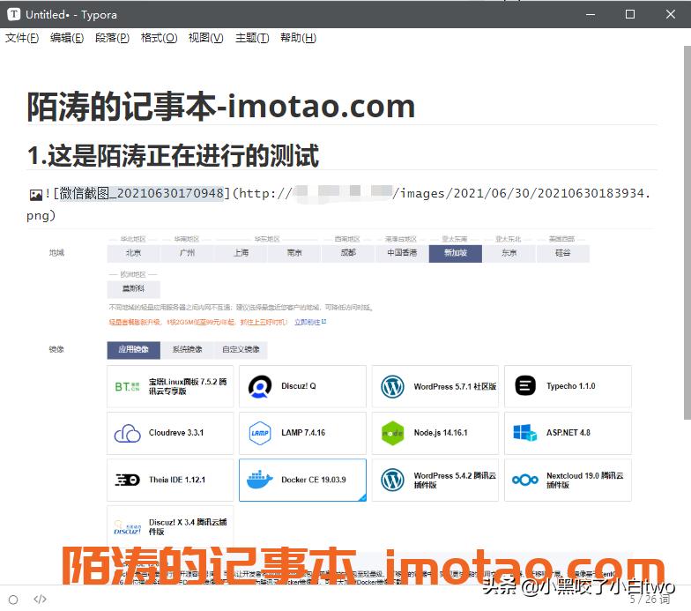Choose the Nextcloud 19.0 腾讯云插件版 label
The height and width of the screenshot is (611, 691).
tap(585, 480)
